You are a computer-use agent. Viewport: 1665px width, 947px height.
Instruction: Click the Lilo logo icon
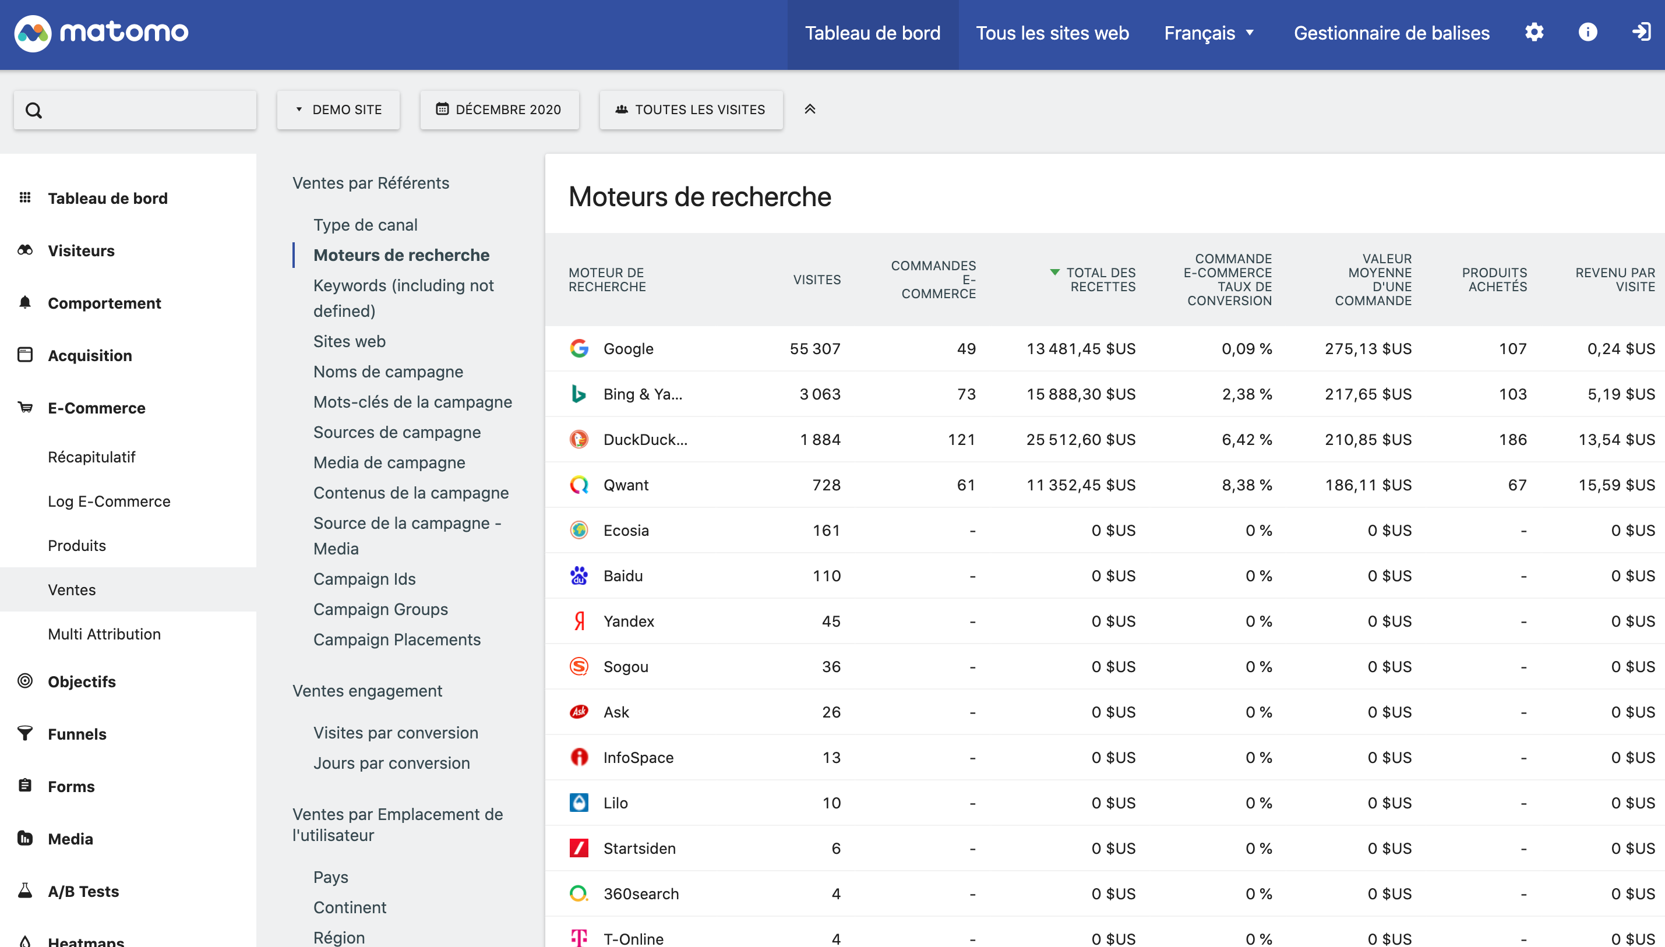point(579,803)
